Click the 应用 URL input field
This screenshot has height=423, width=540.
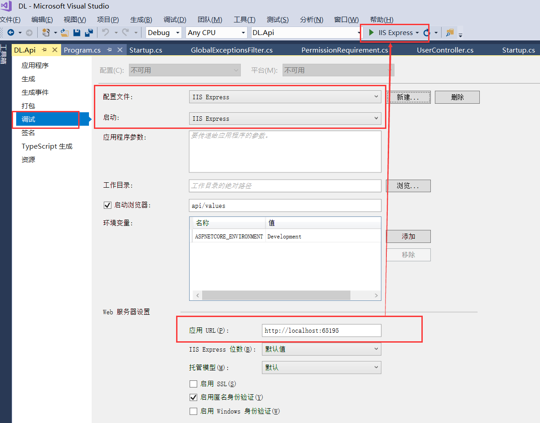click(x=322, y=330)
